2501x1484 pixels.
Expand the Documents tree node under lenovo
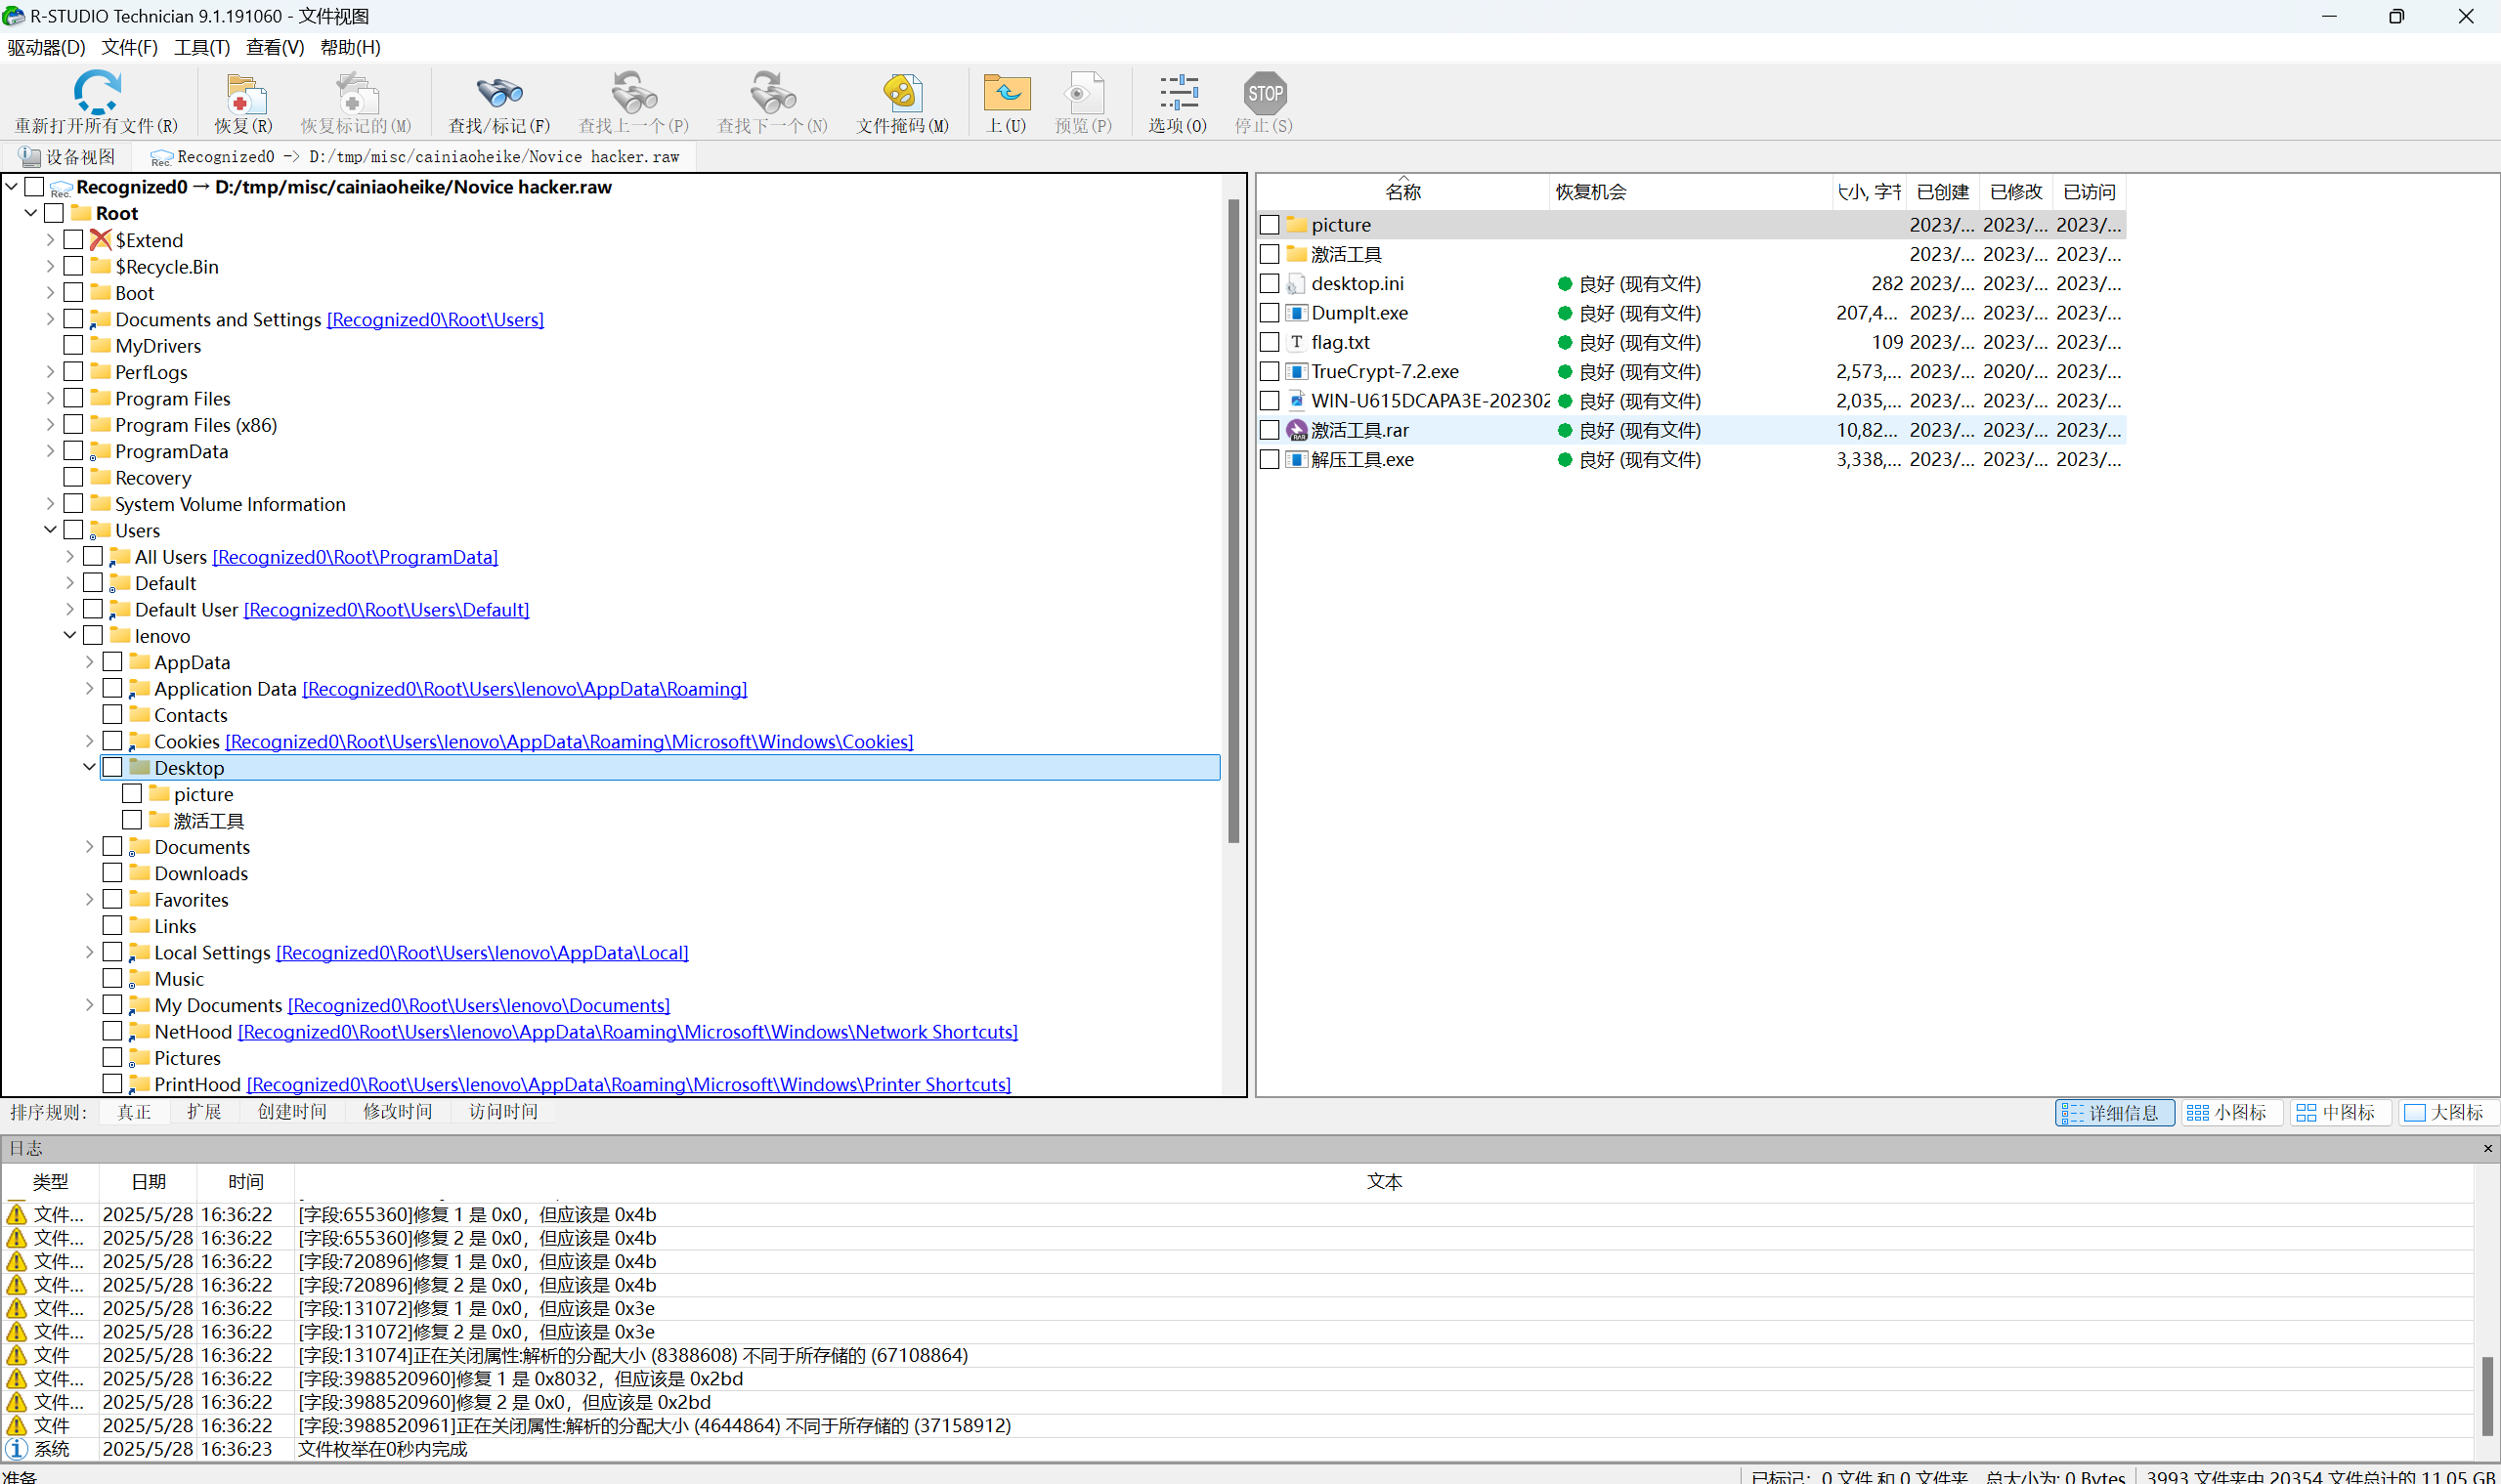pos(89,847)
